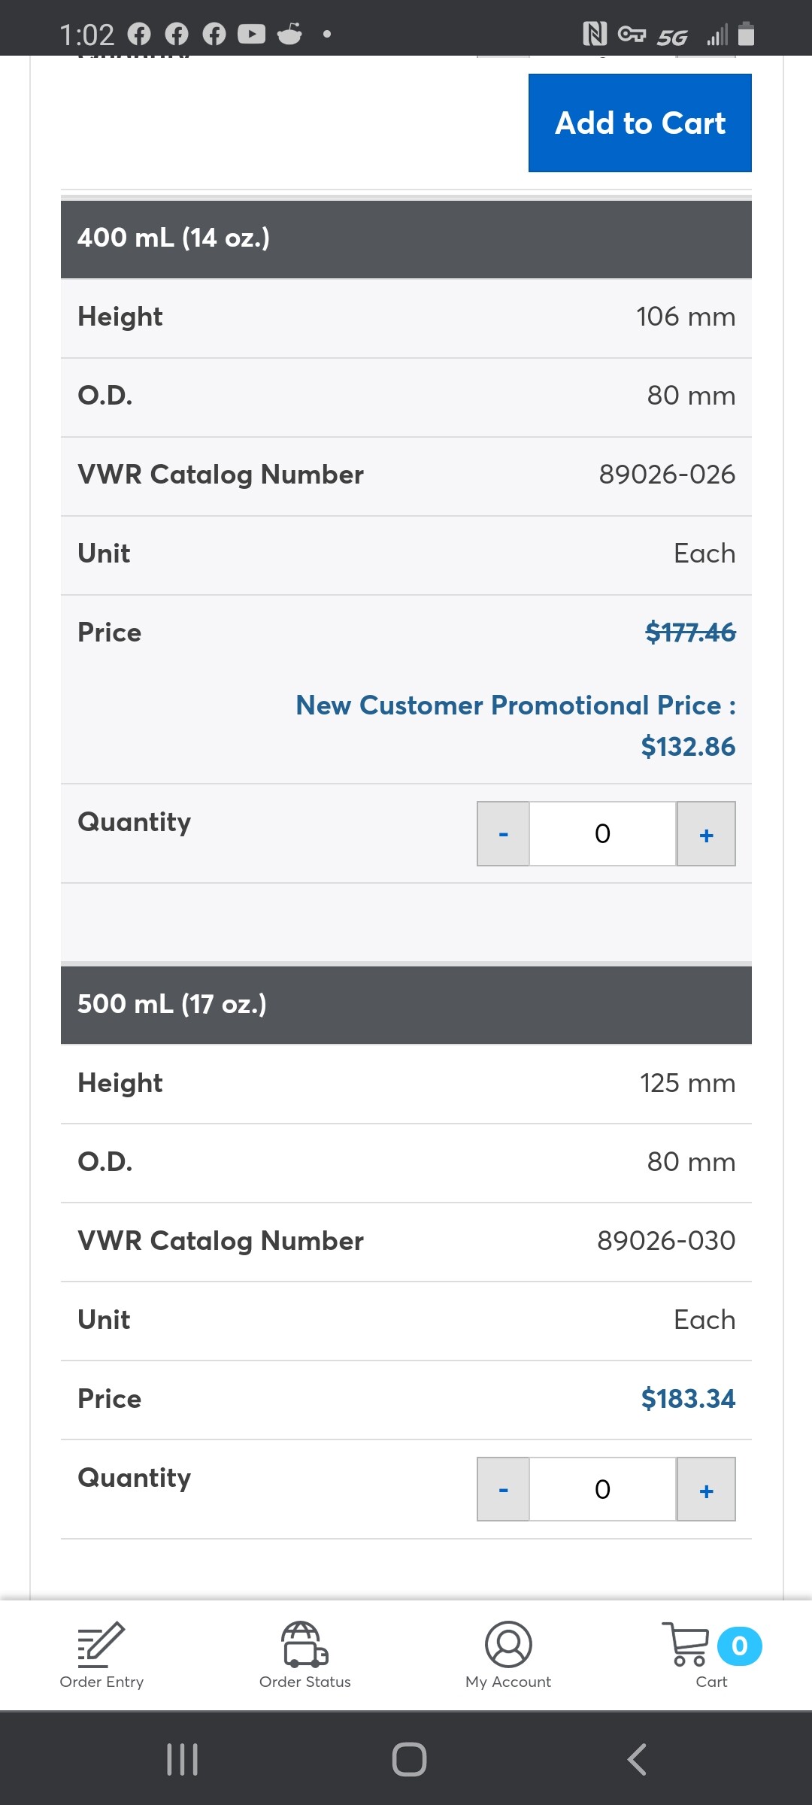Increase quantity for 400 mL beaker
This screenshot has width=812, height=1805.
pos(706,834)
